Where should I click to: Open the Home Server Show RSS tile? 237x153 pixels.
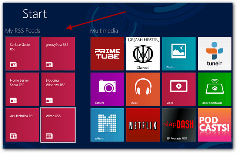[22, 89]
